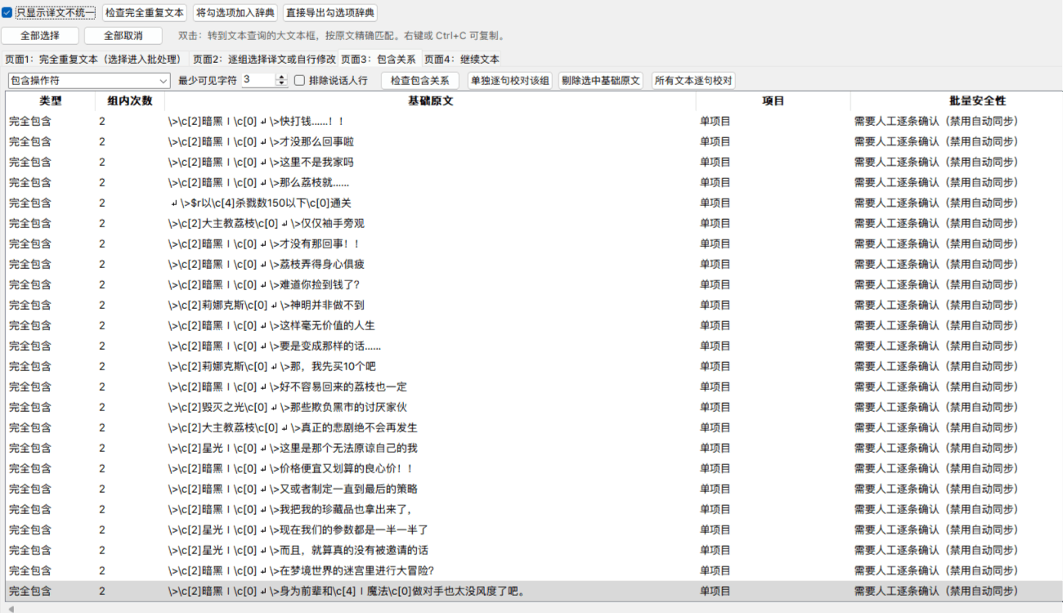The width and height of the screenshot is (1063, 613).
Task: Open the 包含操作符 dropdown
Action: point(88,81)
